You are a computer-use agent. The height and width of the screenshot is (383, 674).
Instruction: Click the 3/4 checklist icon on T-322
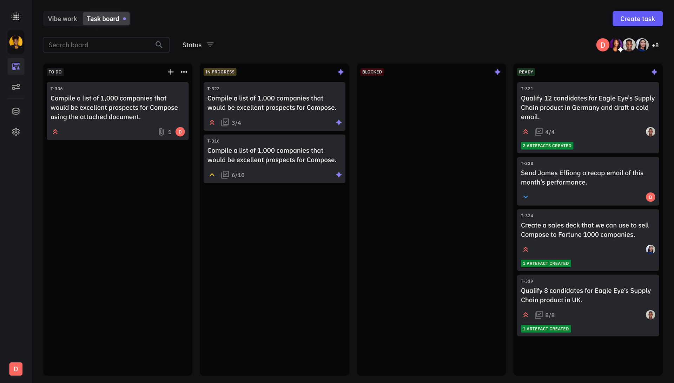click(x=225, y=122)
